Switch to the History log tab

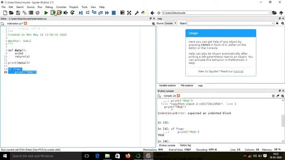point(185,145)
